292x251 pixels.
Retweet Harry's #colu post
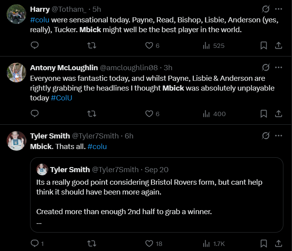click(x=91, y=45)
